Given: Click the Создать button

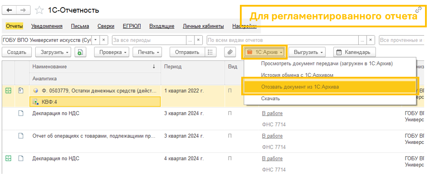Looking at the screenshot, I should [16, 52].
